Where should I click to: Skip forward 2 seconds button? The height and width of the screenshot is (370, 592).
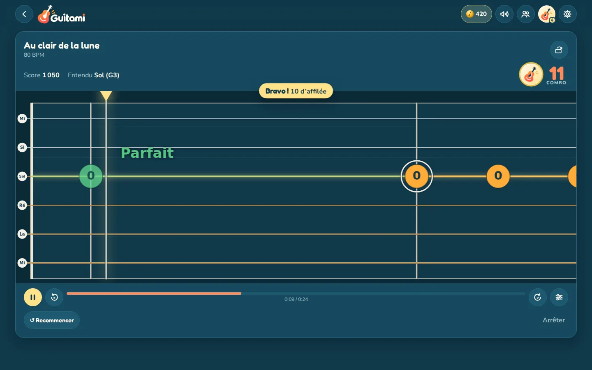pyautogui.click(x=537, y=297)
